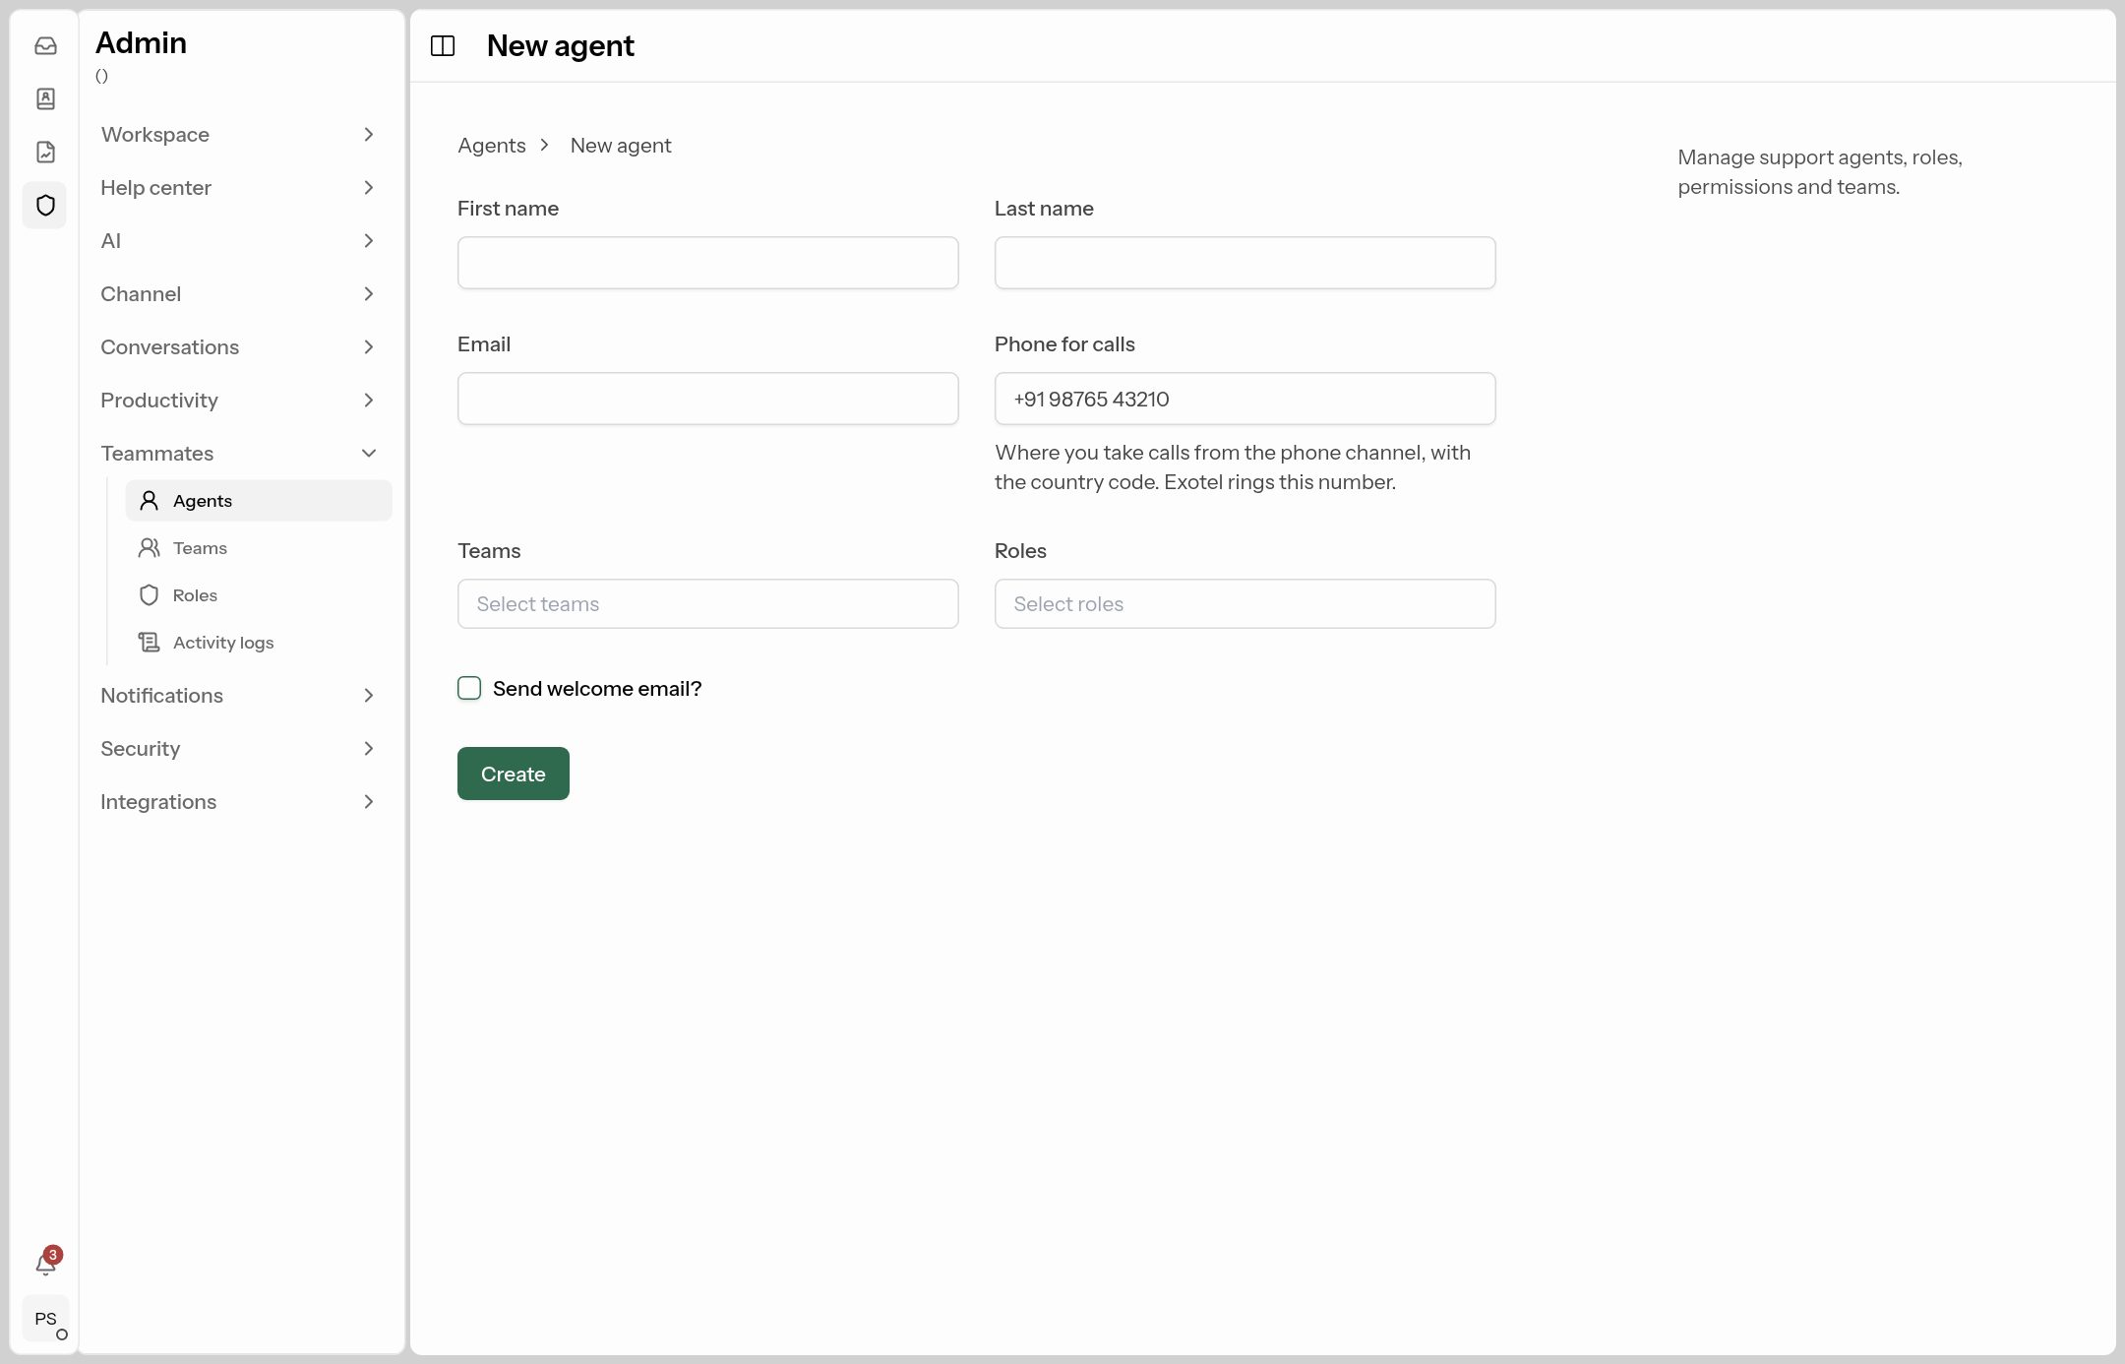Expand the Workspace section chevron
Image resolution: width=2125 pixels, height=1364 pixels.
tap(369, 135)
